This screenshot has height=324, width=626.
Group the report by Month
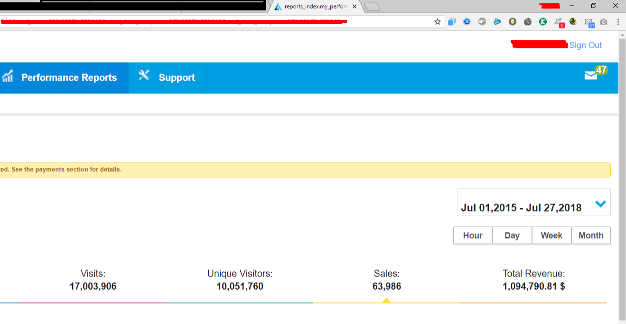pyautogui.click(x=591, y=235)
